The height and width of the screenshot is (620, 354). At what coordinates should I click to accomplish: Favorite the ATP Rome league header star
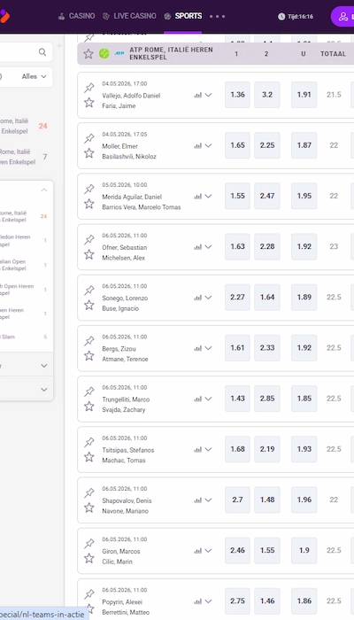88,54
